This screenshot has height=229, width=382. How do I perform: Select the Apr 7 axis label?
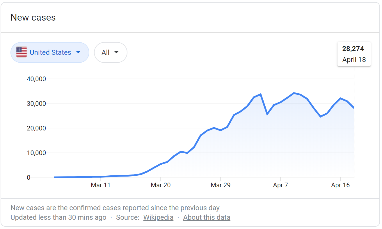[x=280, y=185]
